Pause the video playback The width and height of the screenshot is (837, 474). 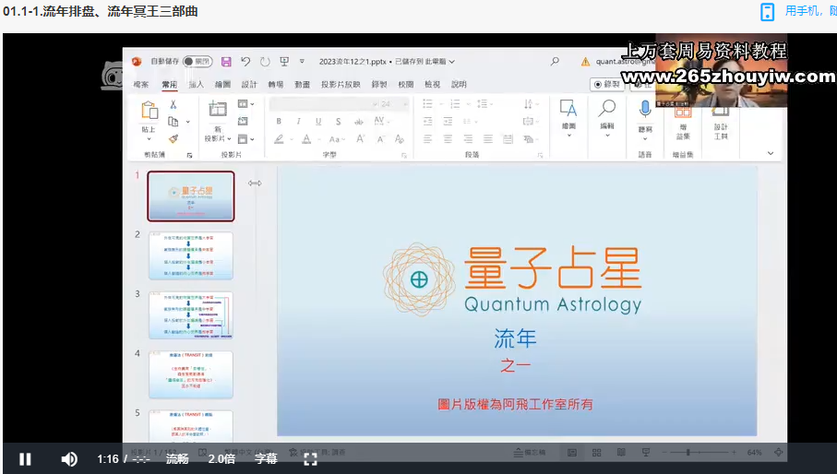tap(25, 459)
